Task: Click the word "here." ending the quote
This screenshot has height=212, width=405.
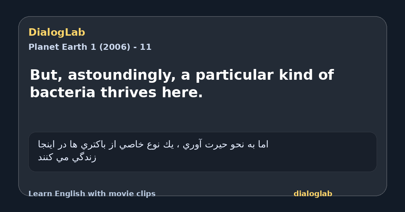Action: (x=182, y=93)
